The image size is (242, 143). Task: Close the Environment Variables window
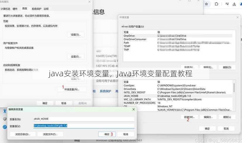point(237,17)
